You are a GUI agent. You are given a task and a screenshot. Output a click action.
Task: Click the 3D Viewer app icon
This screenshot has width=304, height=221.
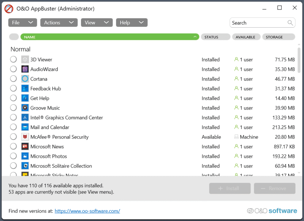click(x=25, y=59)
